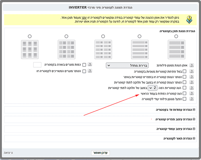The image size is (201, 160).
Task: Open help for הסתר מוצרים המשוייכים לקטגוריה
Action: coord(90,71)
